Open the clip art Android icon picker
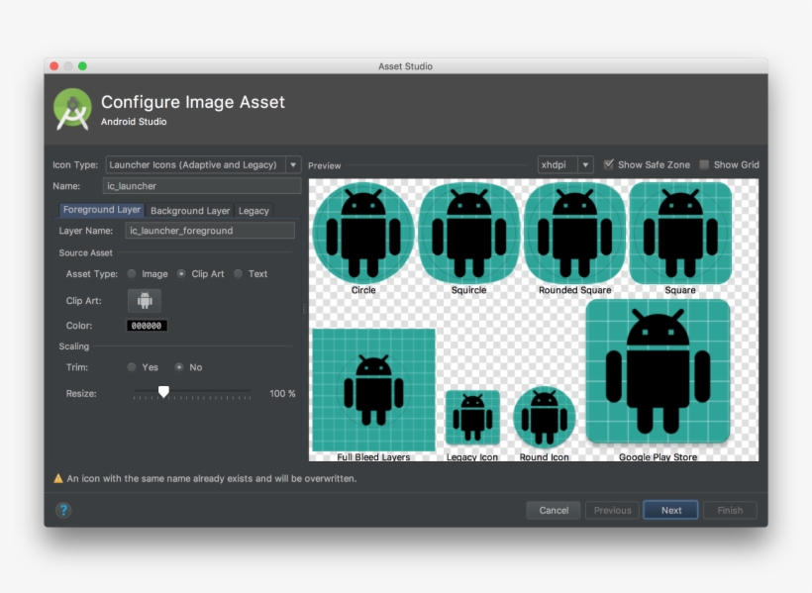812x593 pixels. (x=145, y=300)
